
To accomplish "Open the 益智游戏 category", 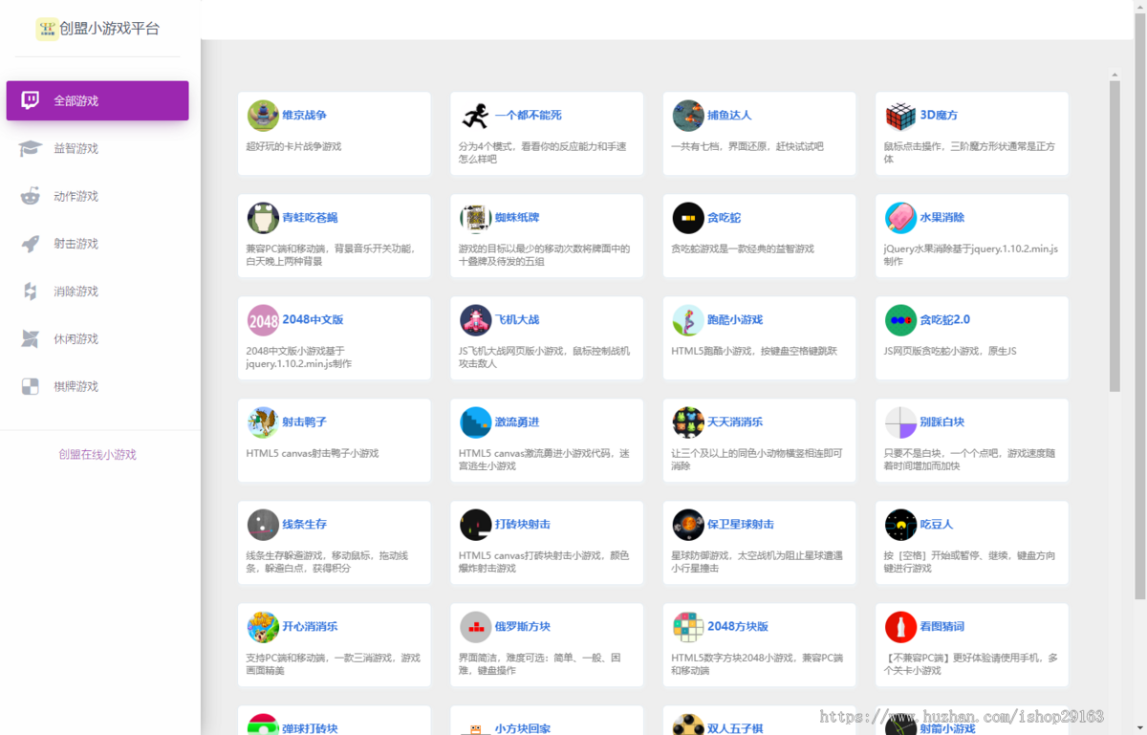I will [x=97, y=148].
